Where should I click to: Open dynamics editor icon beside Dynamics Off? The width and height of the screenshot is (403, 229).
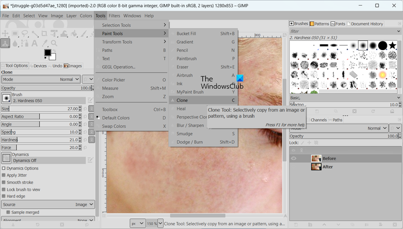click(x=90, y=160)
